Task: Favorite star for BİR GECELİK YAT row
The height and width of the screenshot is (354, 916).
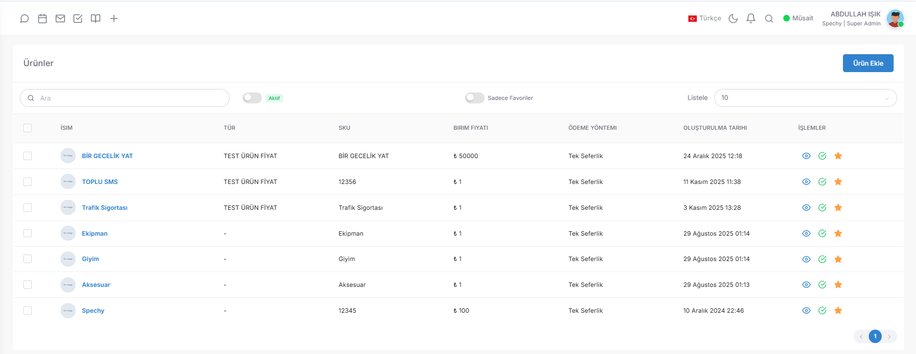Action: click(838, 156)
